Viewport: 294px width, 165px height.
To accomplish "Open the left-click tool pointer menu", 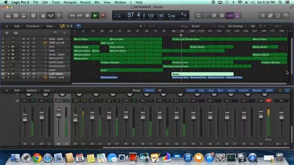I will 142,26.
